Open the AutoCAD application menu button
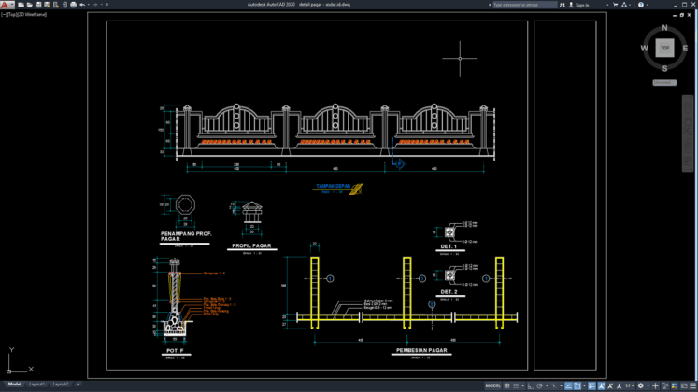 [7, 5]
